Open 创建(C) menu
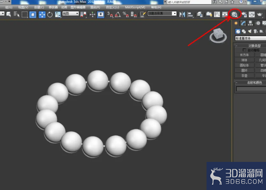The height and width of the screenshot is (190, 266). point(39,7)
